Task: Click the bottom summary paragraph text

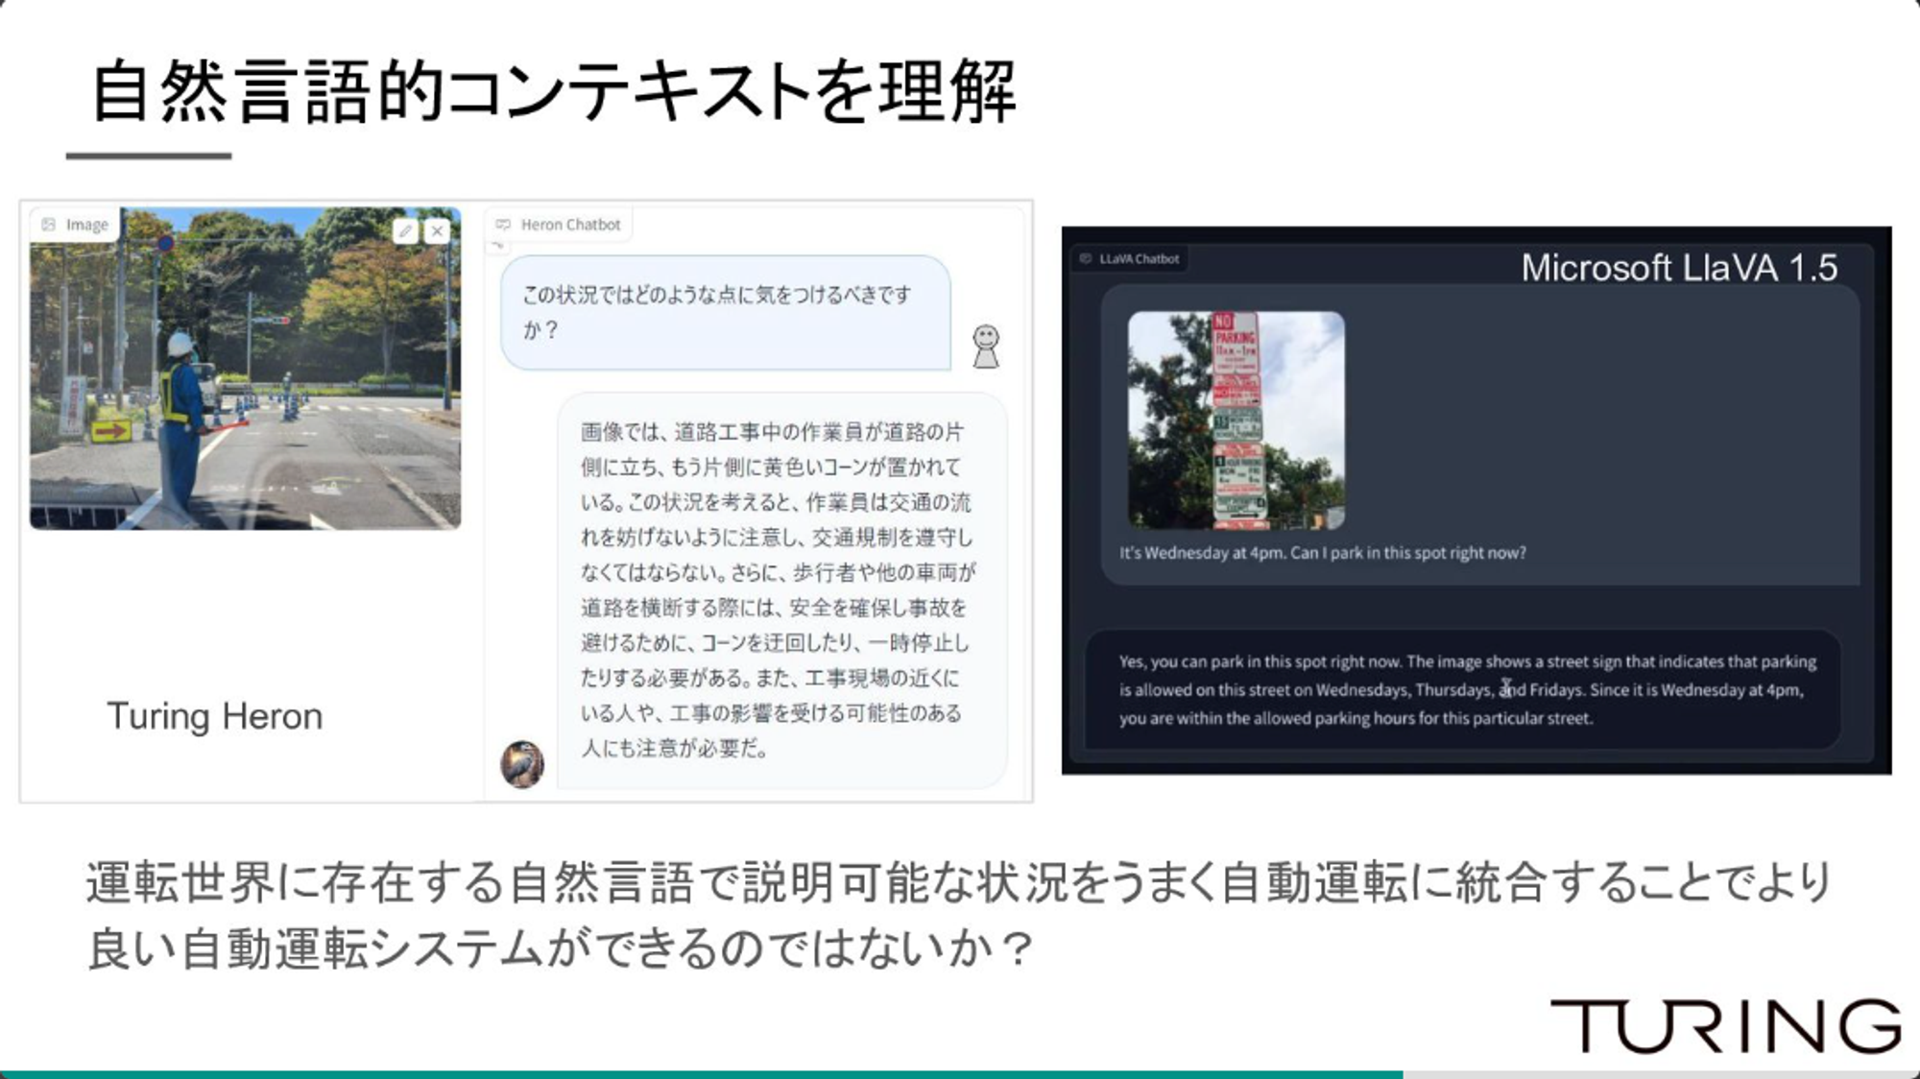Action: click(958, 915)
